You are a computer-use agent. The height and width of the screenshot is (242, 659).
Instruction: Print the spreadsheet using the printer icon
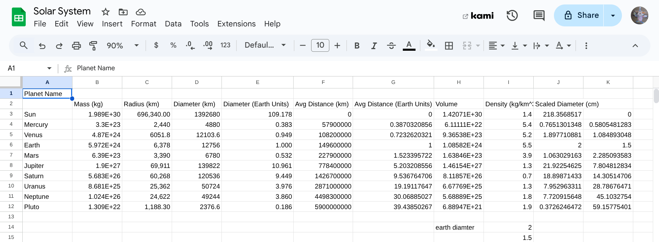[x=76, y=46]
